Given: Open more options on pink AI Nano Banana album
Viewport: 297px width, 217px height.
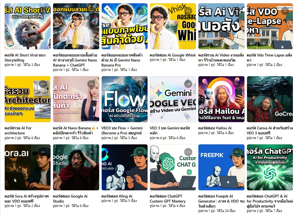Looking at the screenshot, I should pos(91,84).
